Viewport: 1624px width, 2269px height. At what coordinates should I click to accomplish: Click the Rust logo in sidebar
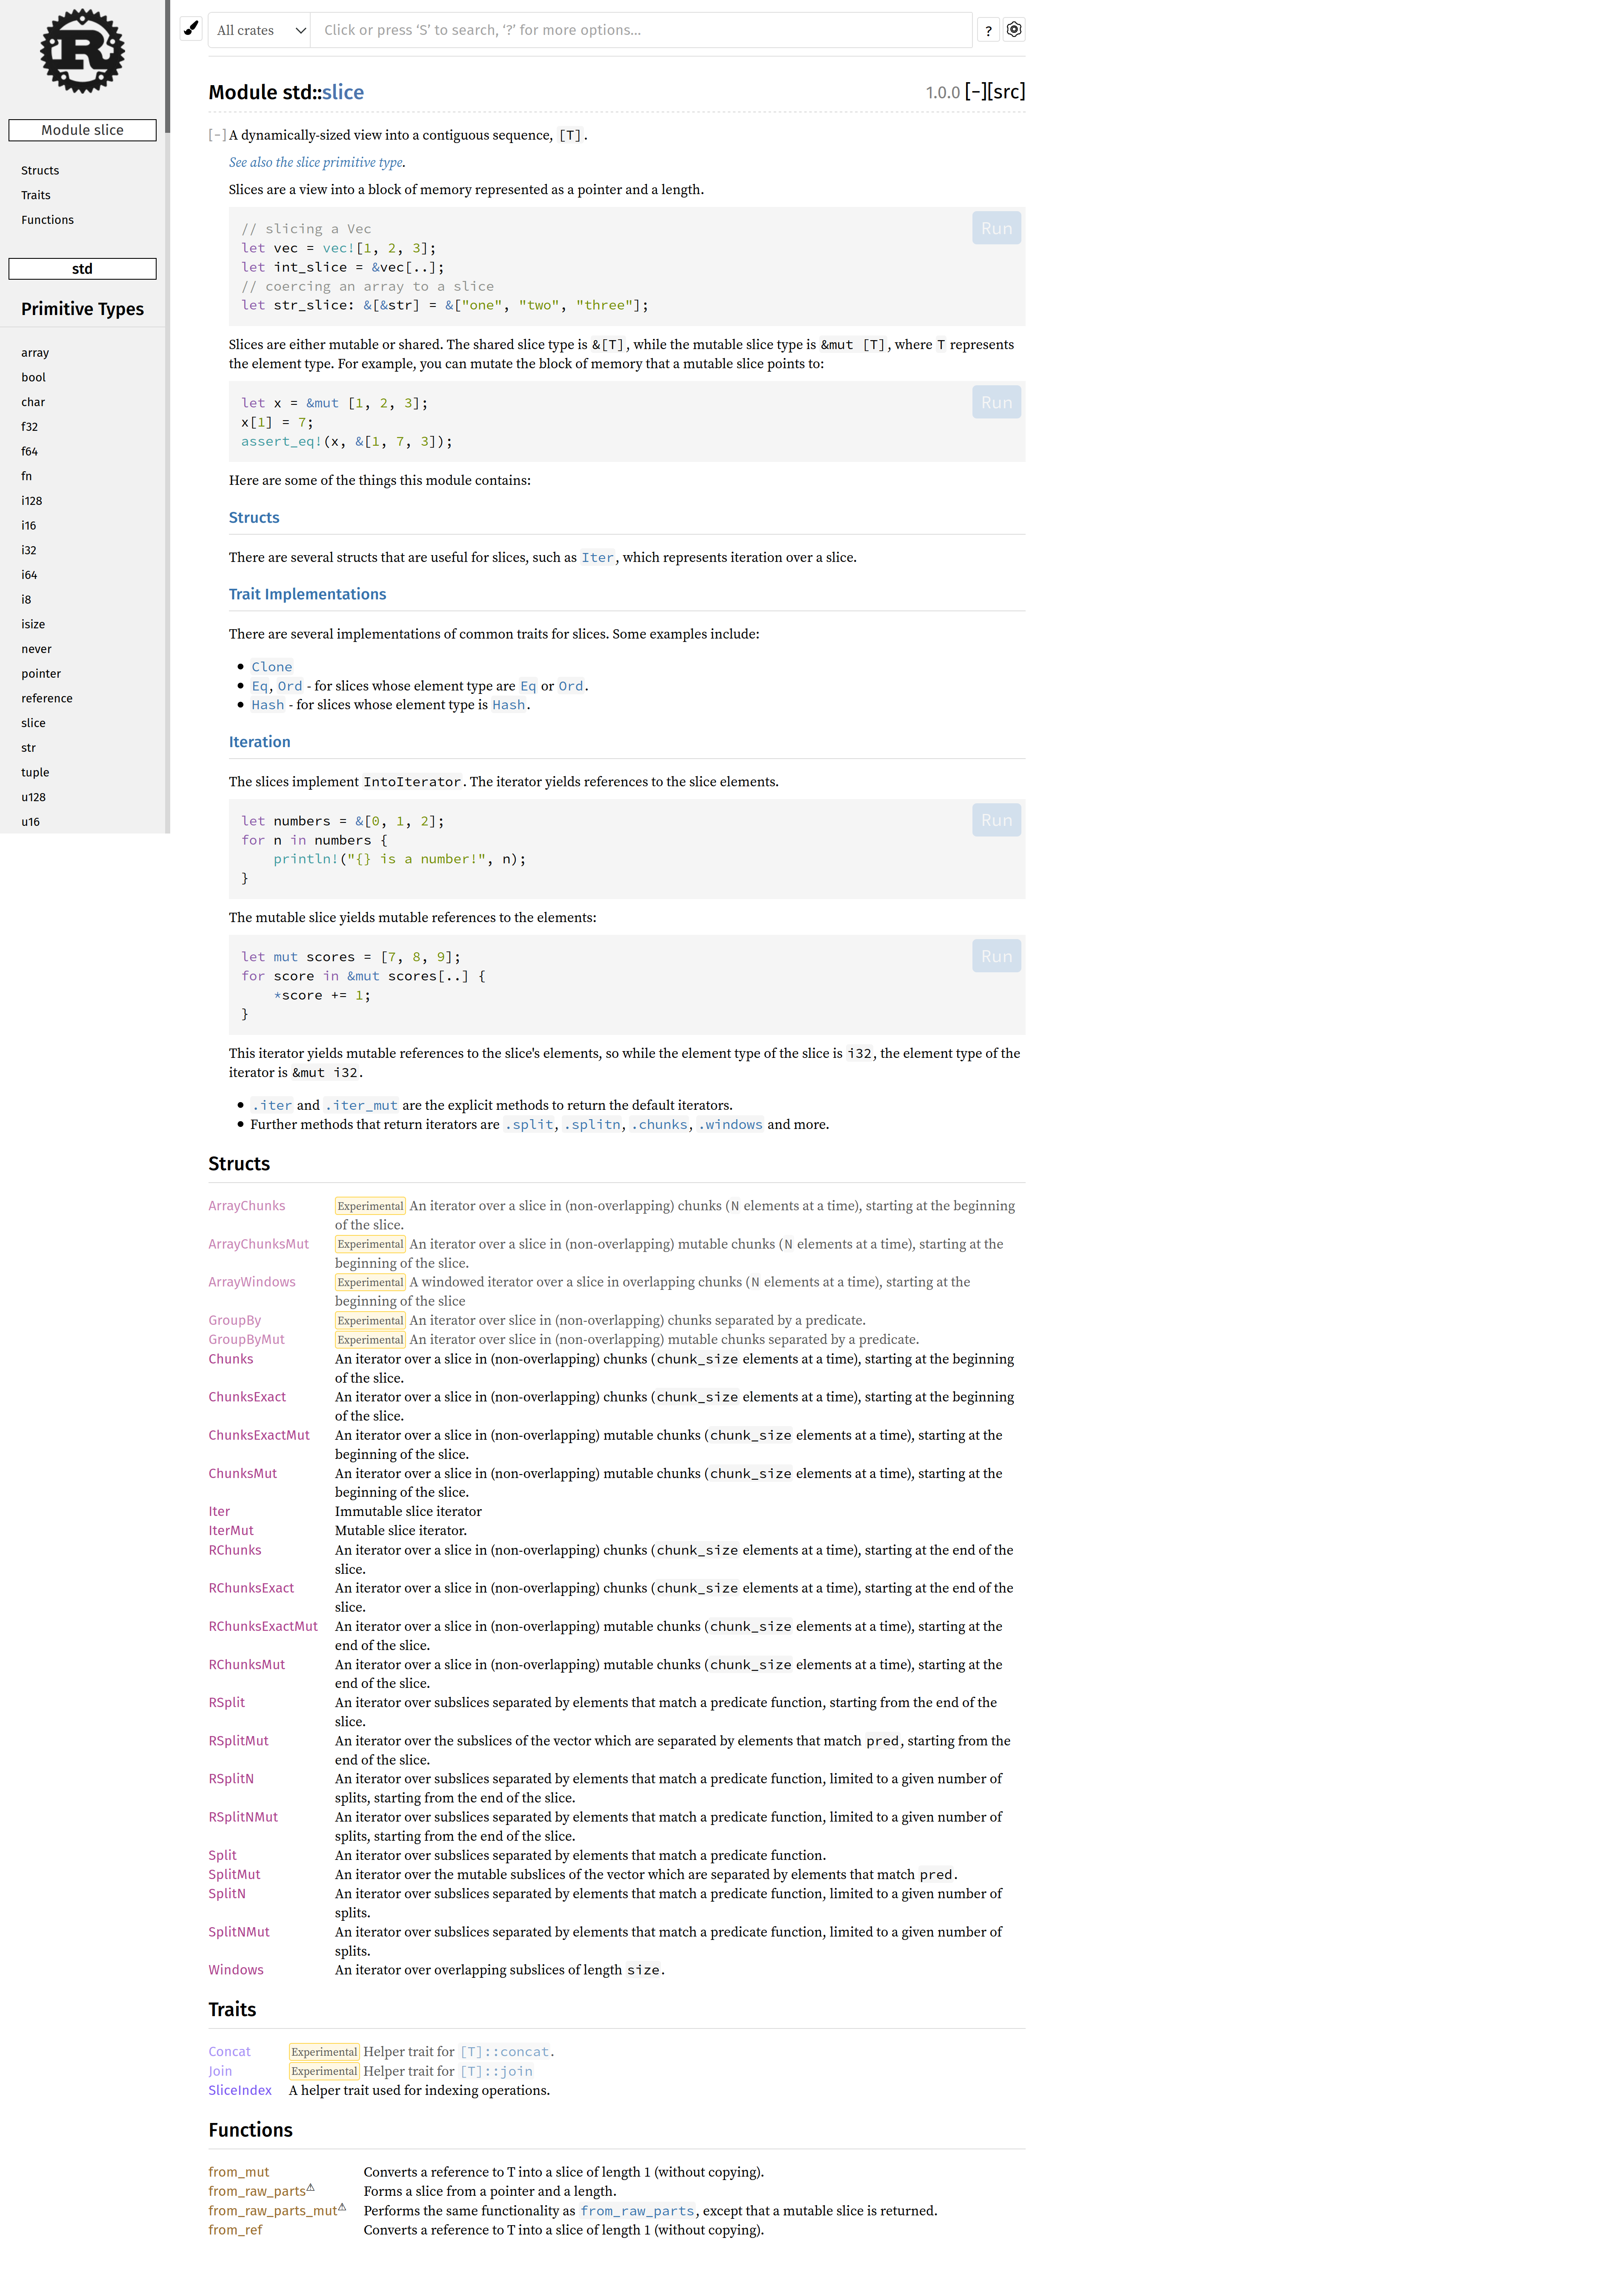pyautogui.click(x=82, y=51)
